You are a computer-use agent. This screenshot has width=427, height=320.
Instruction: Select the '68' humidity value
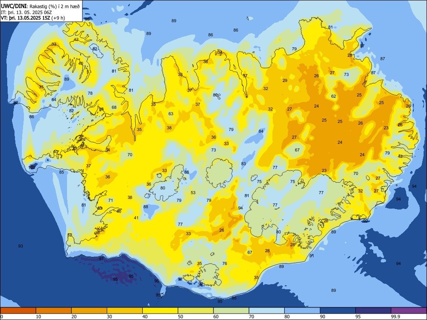[x=114, y=107]
